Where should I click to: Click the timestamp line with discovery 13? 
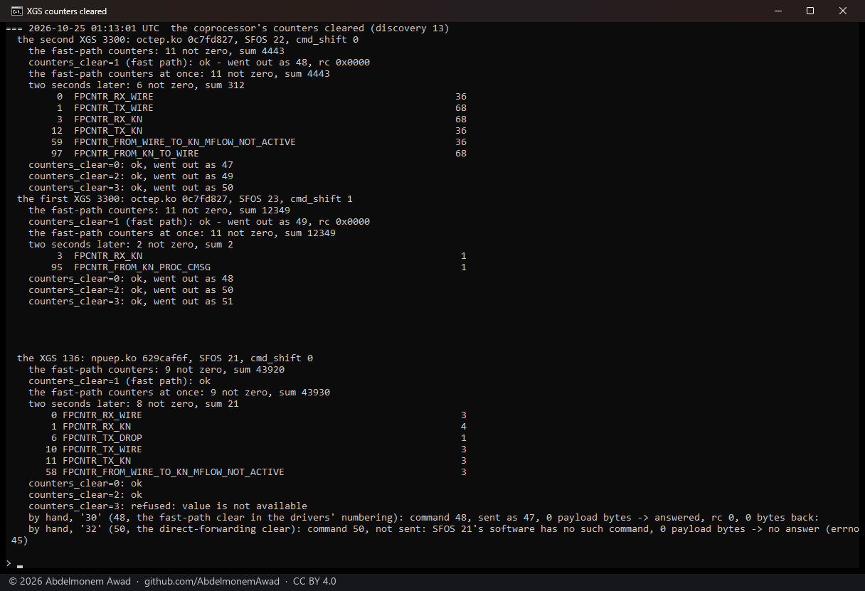pyautogui.click(x=228, y=28)
